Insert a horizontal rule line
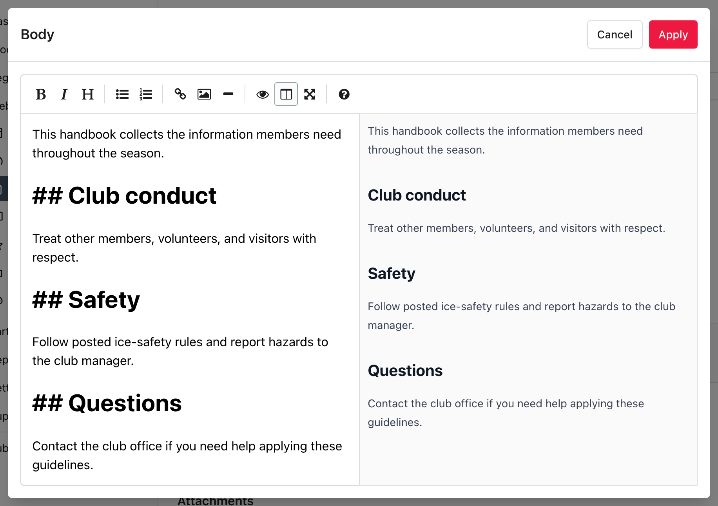This screenshot has height=506, width=718. coord(228,94)
